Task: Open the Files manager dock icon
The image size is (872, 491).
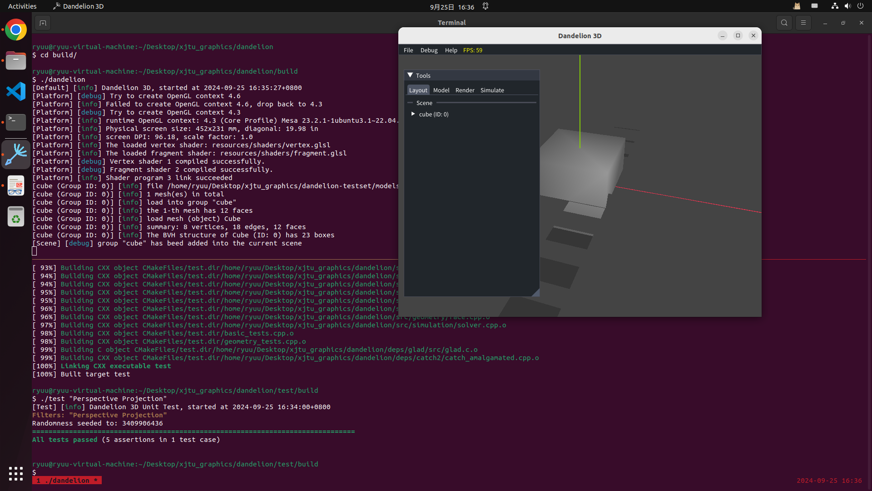Action: point(16,60)
